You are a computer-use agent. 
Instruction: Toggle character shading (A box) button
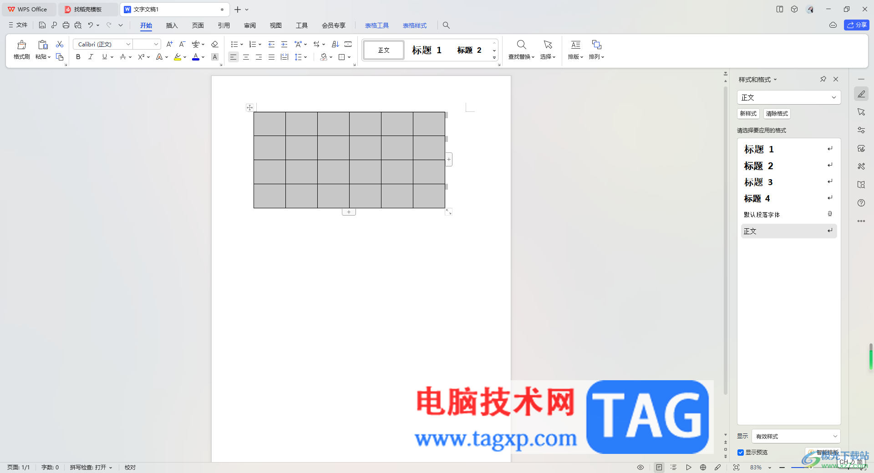pos(215,57)
